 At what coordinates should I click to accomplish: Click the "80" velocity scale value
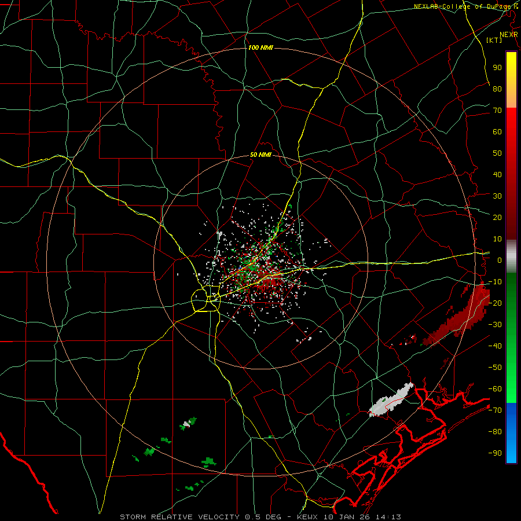pyautogui.click(x=497, y=89)
